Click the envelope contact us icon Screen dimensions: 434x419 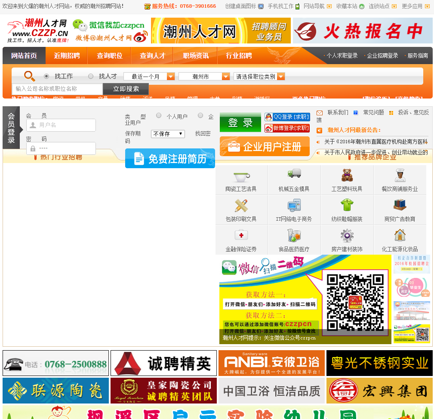point(320,113)
